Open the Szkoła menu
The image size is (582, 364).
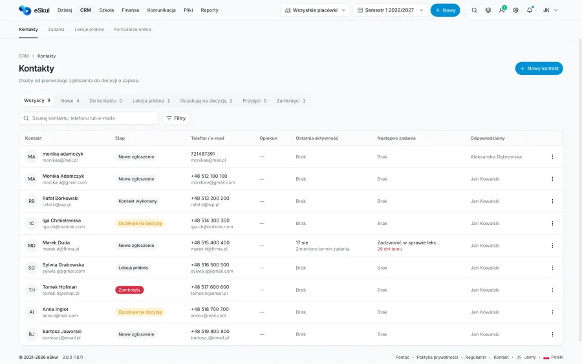(107, 10)
